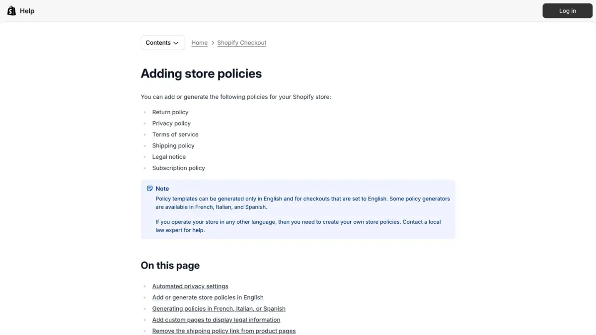This screenshot has height=335, width=596.
Task: Follow Add custom pages to display legal information link
Action: click(216, 320)
